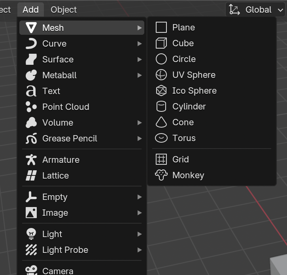Add a Plane mesh
This screenshot has height=275, width=287.
[x=183, y=27]
